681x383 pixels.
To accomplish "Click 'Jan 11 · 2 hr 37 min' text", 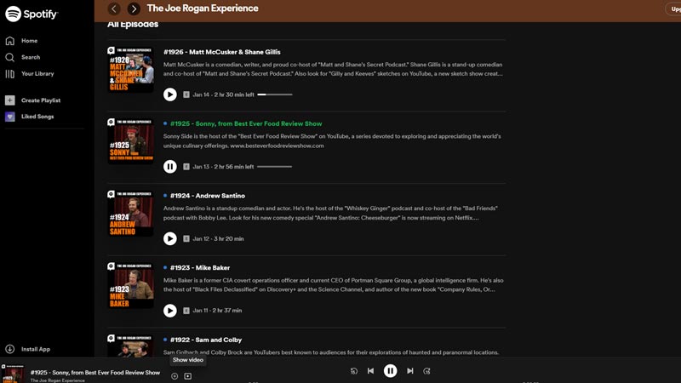I will coord(217,311).
